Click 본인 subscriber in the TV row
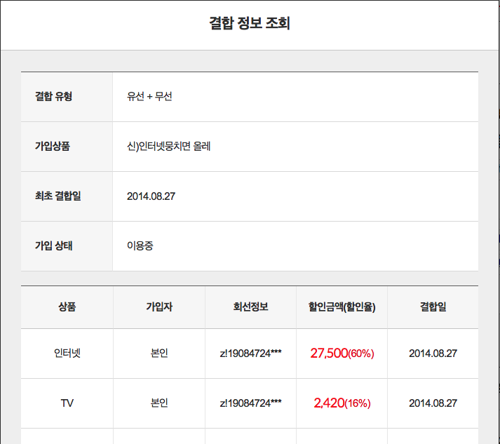 pos(159,403)
